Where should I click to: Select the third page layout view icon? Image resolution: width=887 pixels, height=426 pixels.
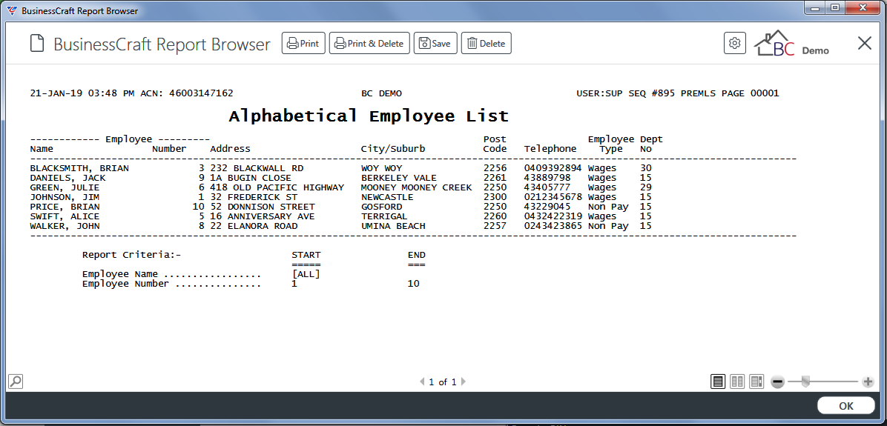pyautogui.click(x=756, y=382)
